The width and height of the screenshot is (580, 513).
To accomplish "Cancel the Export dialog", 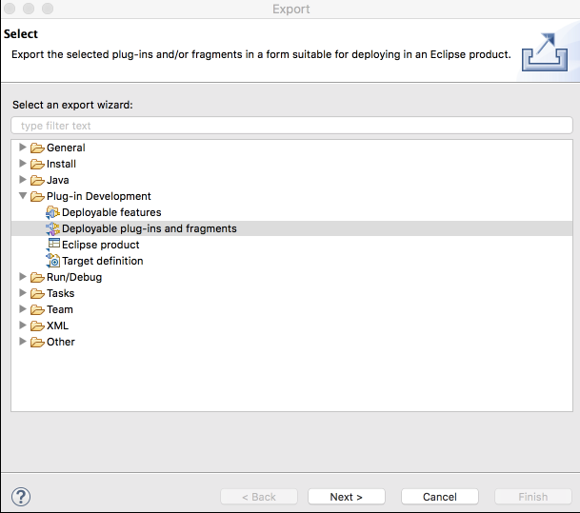I will (x=440, y=497).
